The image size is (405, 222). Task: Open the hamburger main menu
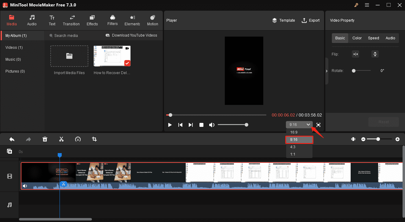coord(367,5)
